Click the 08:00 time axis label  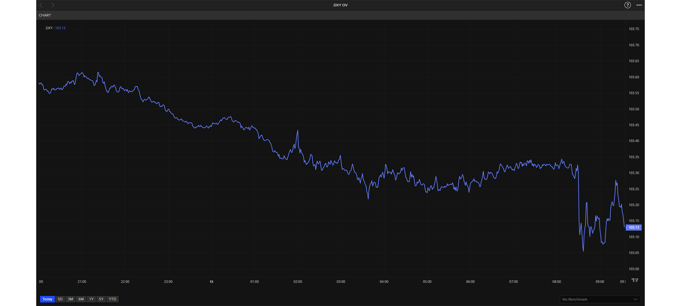click(x=557, y=282)
